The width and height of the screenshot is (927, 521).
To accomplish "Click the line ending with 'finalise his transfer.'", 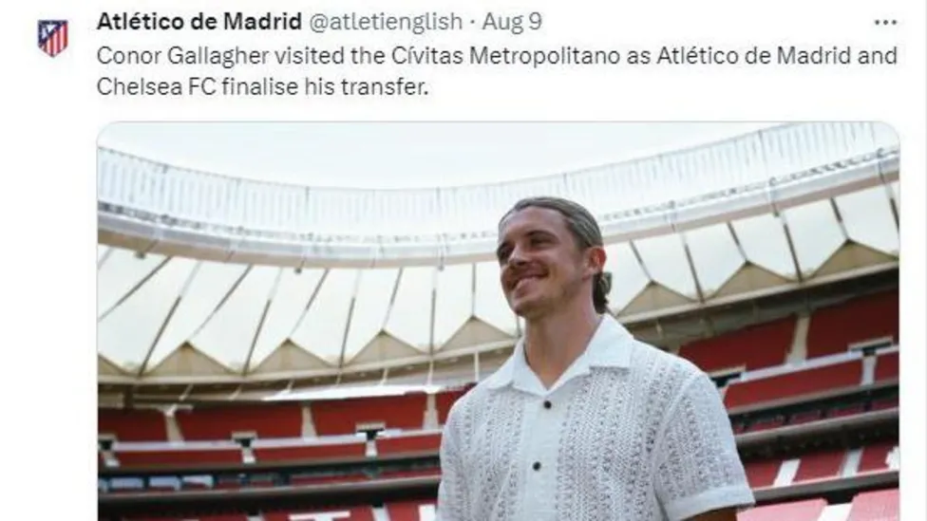I will [x=262, y=87].
